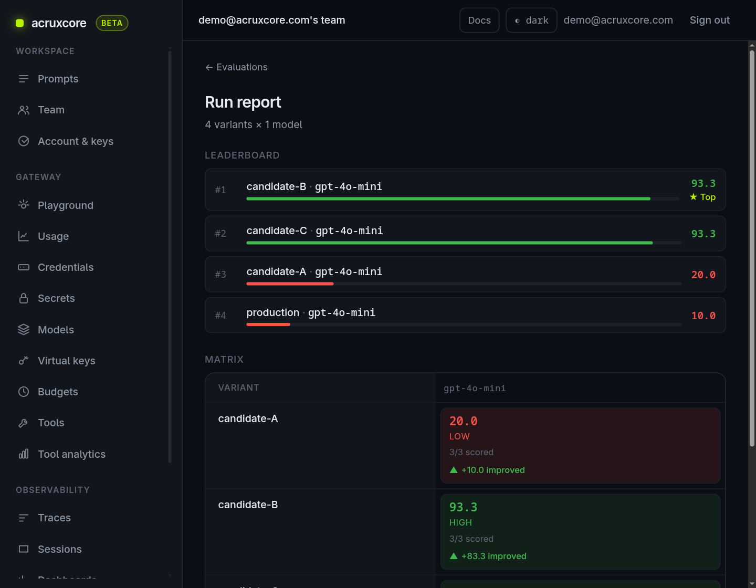Click candidate-B row label in matrix
Screen dimensions: 756x588
tap(248, 505)
